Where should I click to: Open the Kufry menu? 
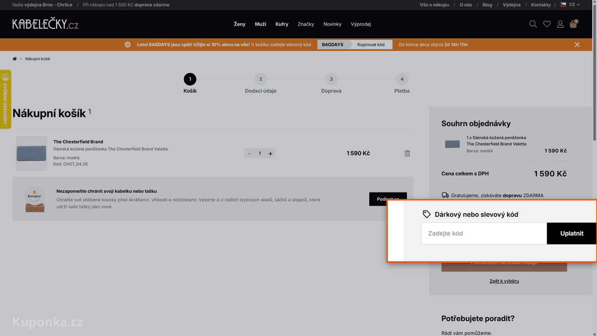pyautogui.click(x=282, y=24)
